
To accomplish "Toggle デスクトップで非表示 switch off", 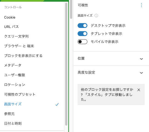I will click(82, 26).
